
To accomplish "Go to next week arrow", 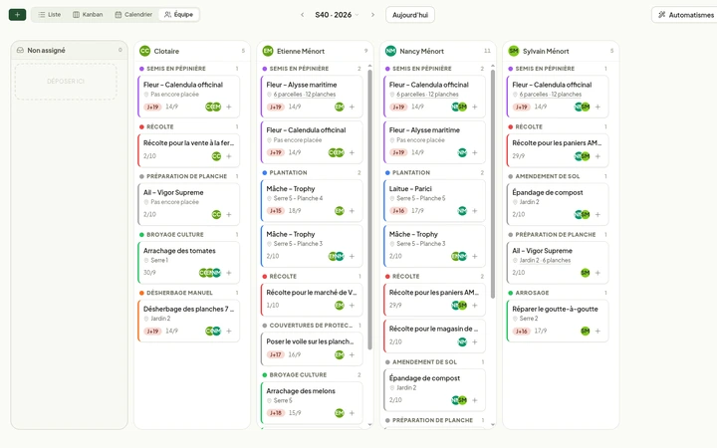I will [372, 15].
